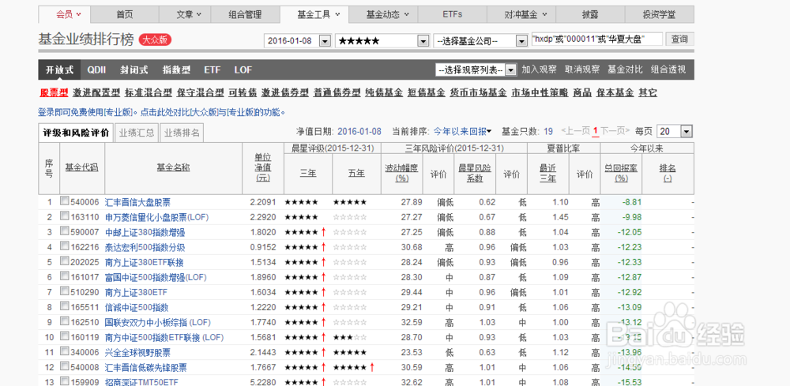Select checkbox for 中邮上证380指数增强

[65, 231]
